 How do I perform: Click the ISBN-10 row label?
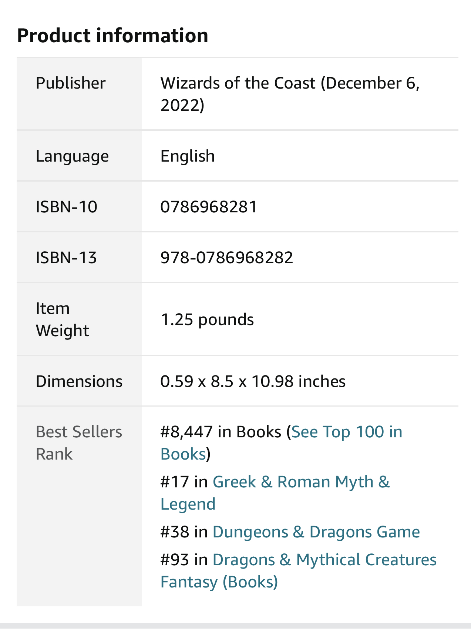[x=67, y=207]
